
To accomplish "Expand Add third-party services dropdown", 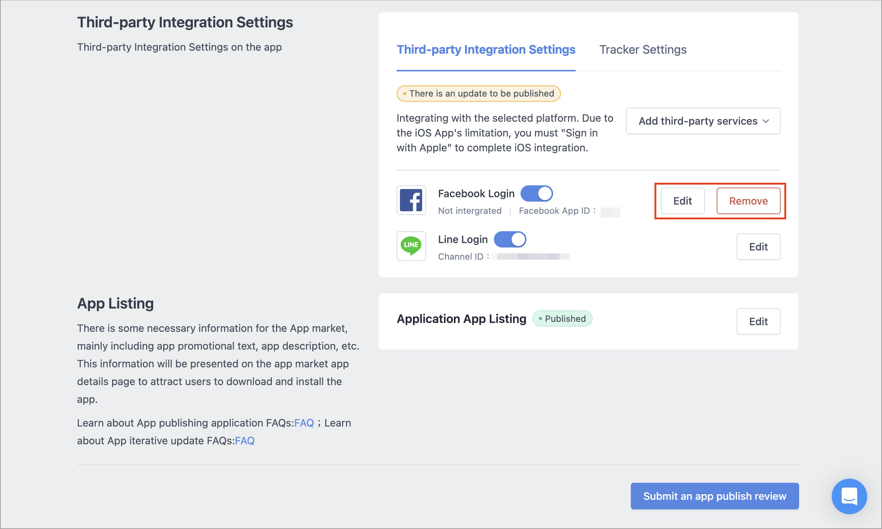I will tap(703, 121).
